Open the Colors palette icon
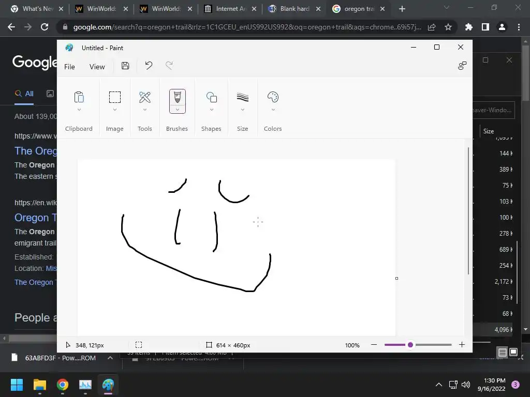Viewport: 530px width, 397px height. click(273, 97)
